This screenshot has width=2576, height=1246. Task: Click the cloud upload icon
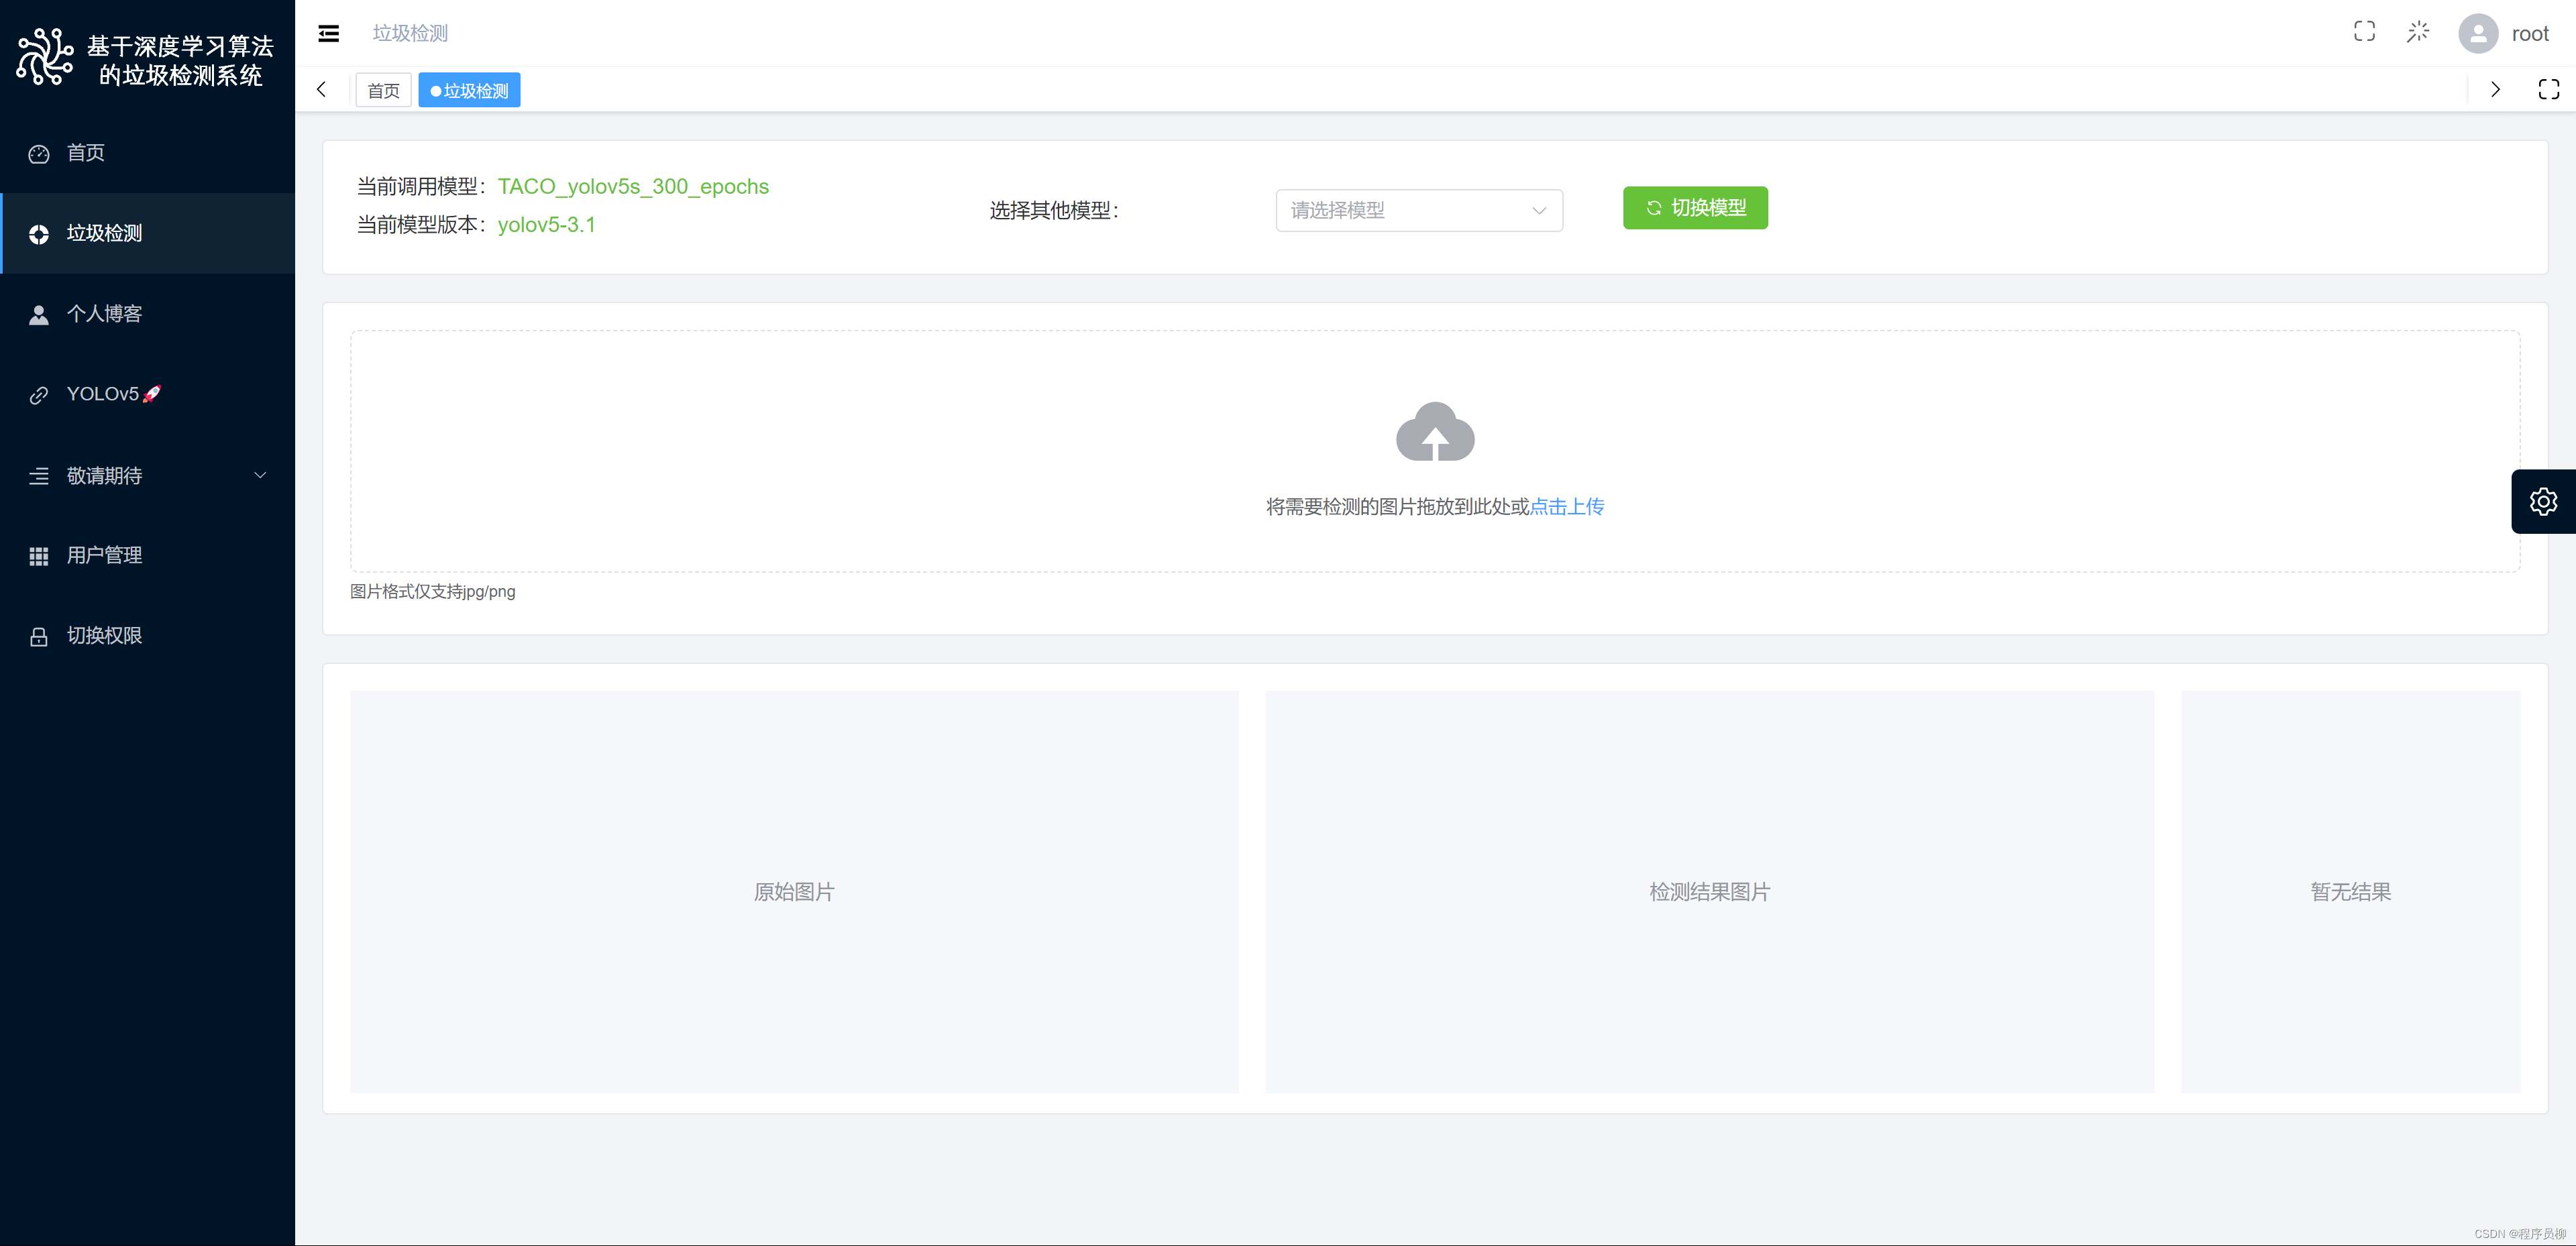tap(1435, 432)
